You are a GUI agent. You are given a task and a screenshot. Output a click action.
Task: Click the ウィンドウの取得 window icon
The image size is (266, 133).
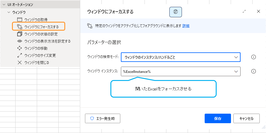point(20,20)
